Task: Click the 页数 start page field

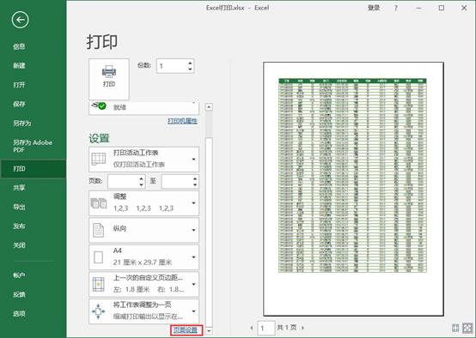Action: coord(123,181)
